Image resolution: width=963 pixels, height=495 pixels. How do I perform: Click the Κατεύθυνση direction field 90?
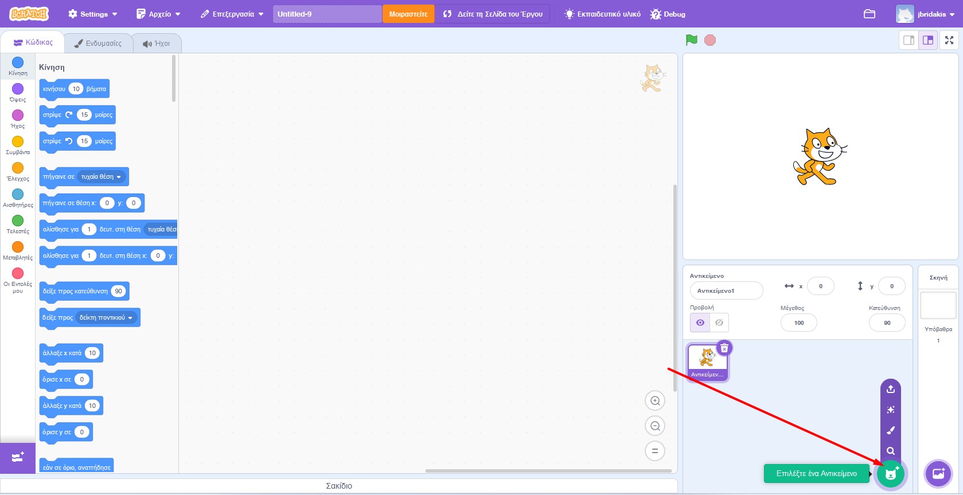887,323
